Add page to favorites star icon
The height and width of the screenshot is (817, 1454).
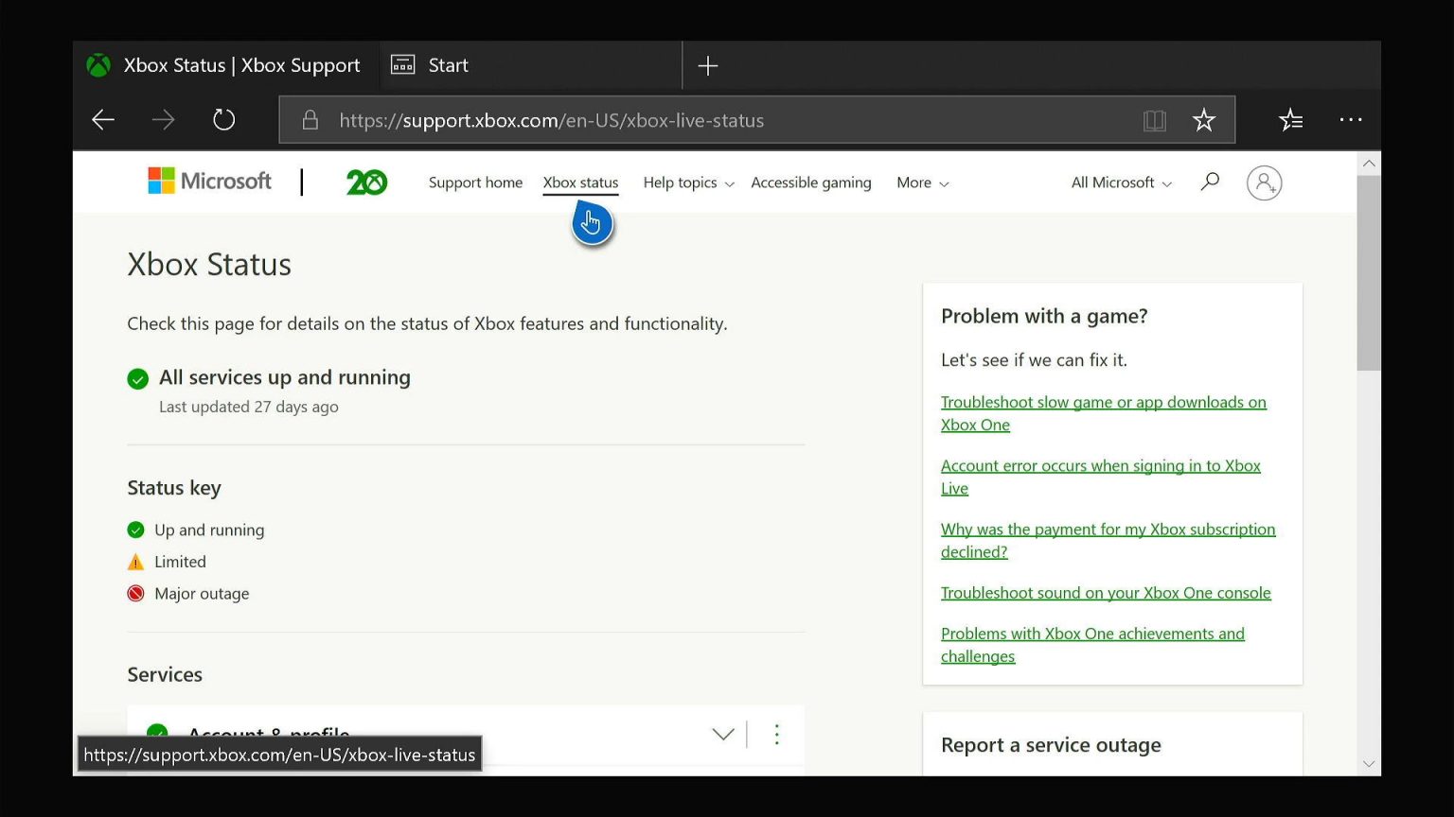click(x=1203, y=120)
